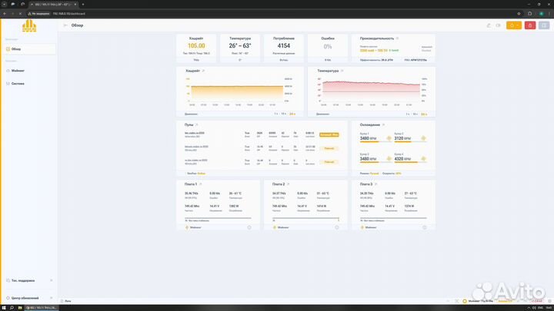
Task: Click the red power button in header
Action: pos(531,25)
